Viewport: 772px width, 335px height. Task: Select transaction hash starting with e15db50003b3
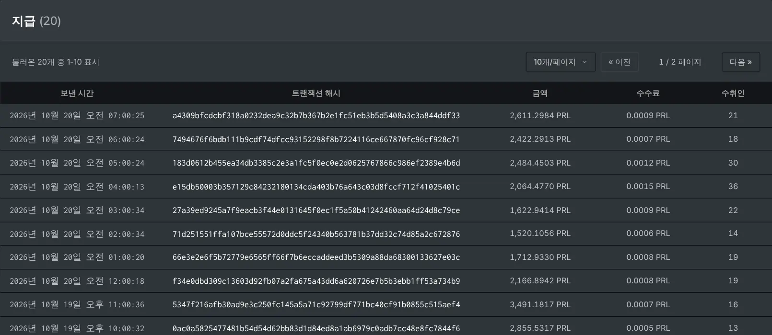316,187
